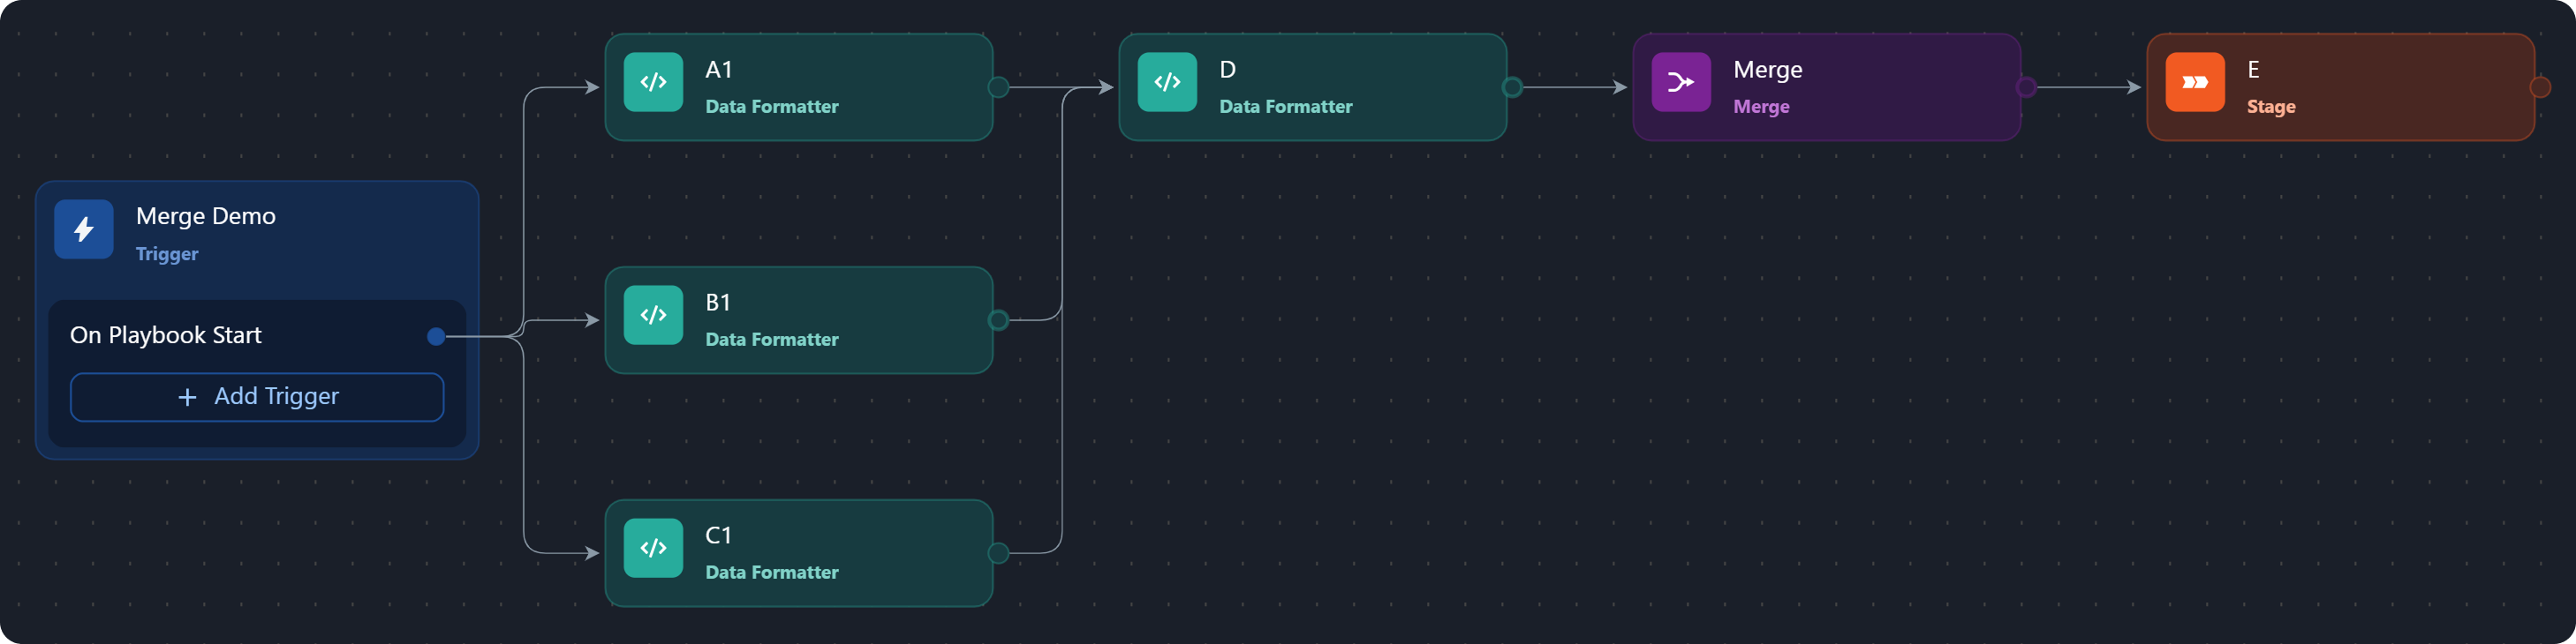Click the On Playbook Start output port
The width and height of the screenshot is (2576, 644).
[x=436, y=336]
